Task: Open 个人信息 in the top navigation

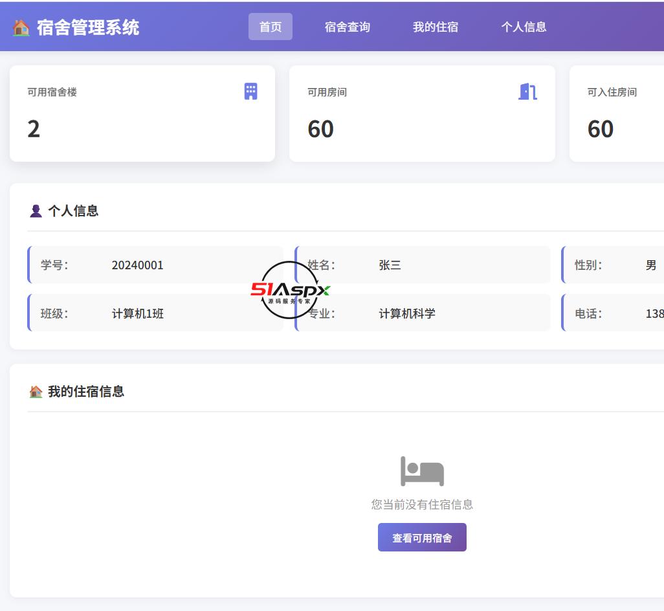Action: click(524, 27)
